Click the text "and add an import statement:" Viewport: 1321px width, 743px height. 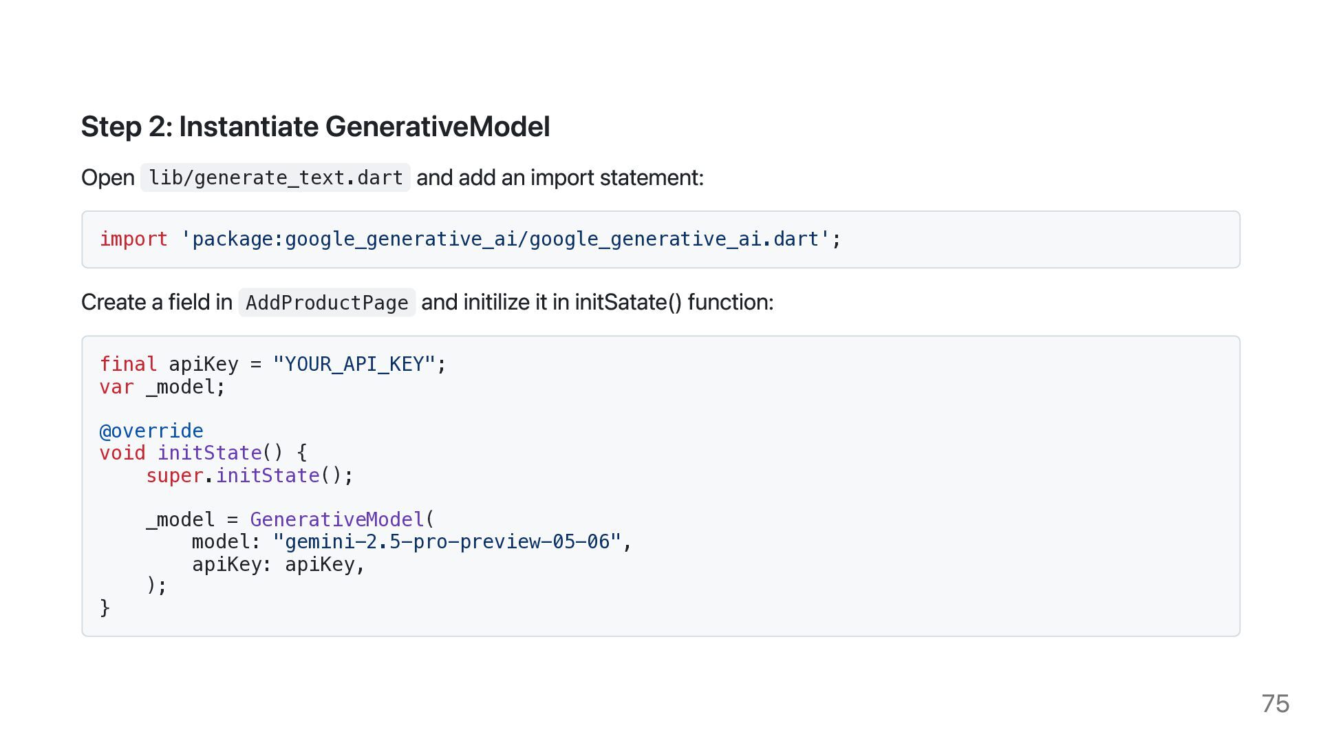coord(560,178)
